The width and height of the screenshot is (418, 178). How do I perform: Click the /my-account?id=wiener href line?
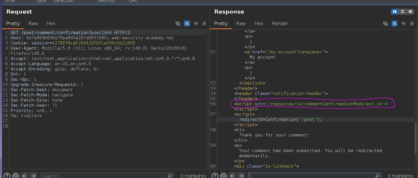coord(286,52)
